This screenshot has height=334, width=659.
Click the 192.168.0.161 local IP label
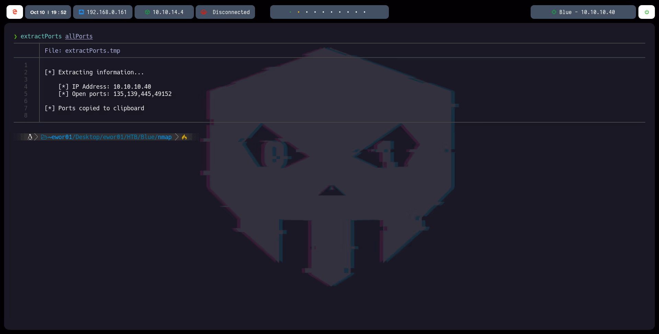(107, 12)
